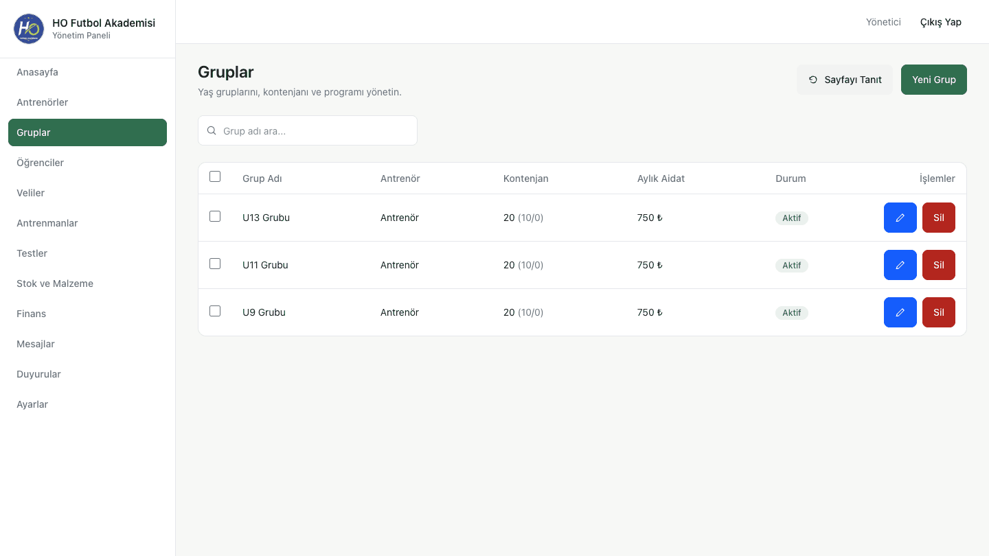This screenshot has width=989, height=556.
Task: Click the Aktif badge in U9 Grubu row
Action: 792,313
